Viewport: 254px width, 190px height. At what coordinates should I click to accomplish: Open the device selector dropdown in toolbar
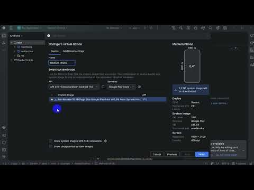point(114,28)
